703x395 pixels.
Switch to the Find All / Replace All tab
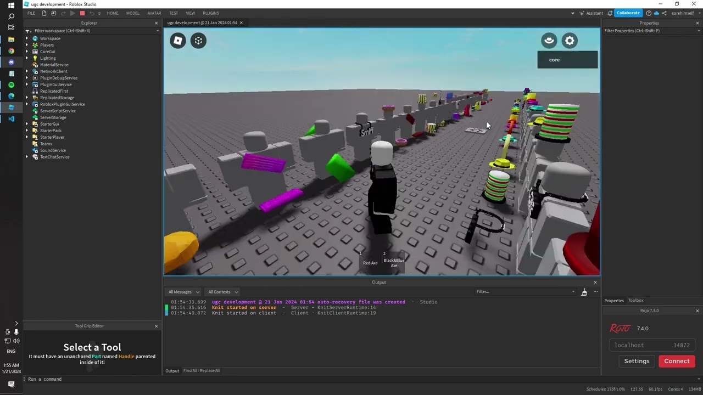(x=202, y=371)
